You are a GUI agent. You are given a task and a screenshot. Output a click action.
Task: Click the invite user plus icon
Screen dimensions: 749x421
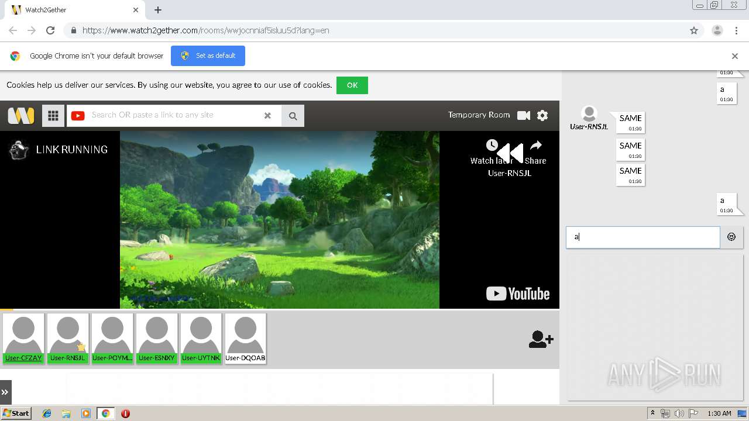pyautogui.click(x=541, y=340)
